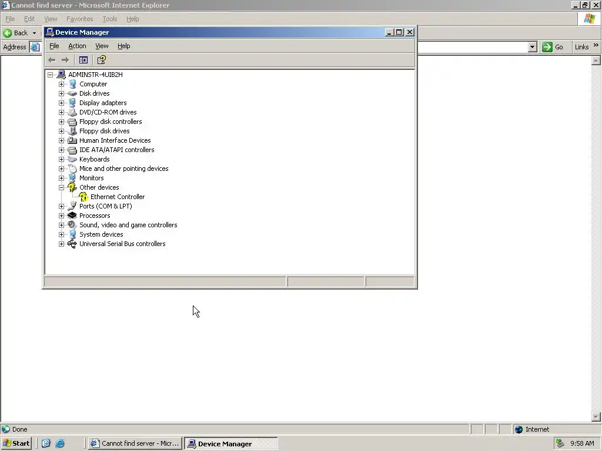The height and width of the screenshot is (451, 602).
Task: Open Internet Explorer Edit menu
Action: point(29,19)
